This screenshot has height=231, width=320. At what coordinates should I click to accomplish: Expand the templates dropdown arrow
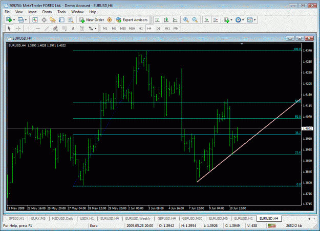point(254,20)
